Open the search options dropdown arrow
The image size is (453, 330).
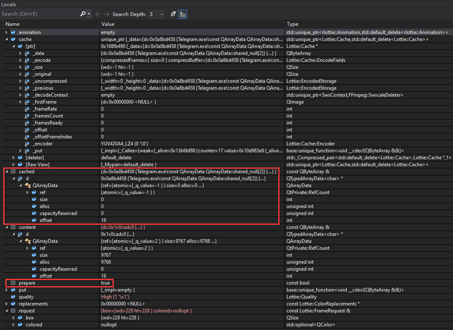click(89, 14)
